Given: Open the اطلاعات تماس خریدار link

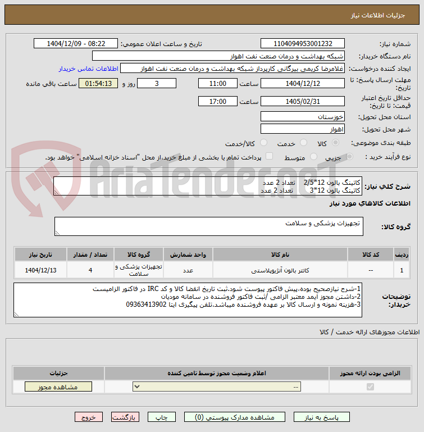Looking at the screenshot, I should pos(88,69).
